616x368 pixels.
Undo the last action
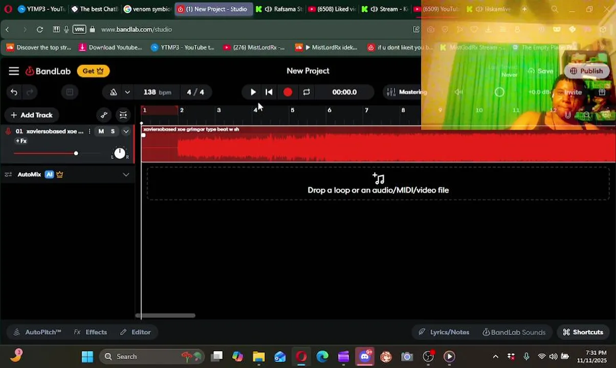coord(14,92)
